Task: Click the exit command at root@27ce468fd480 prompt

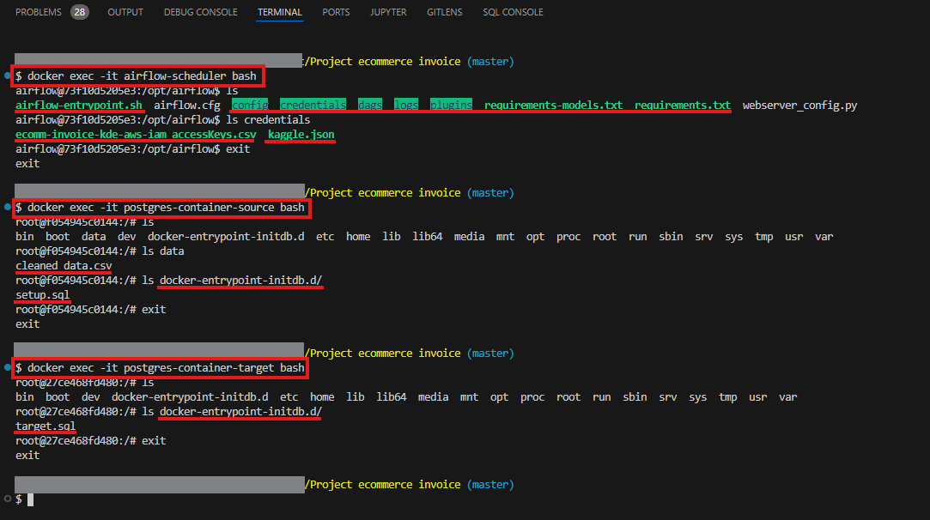Action: pos(154,440)
